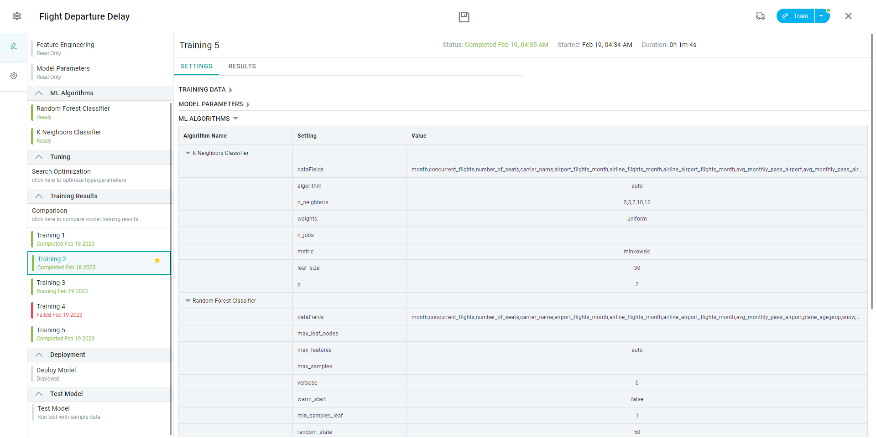Viewport: 876px width, 438px height.
Task: Open Search Optimization tuning item
Action: [x=79, y=175]
